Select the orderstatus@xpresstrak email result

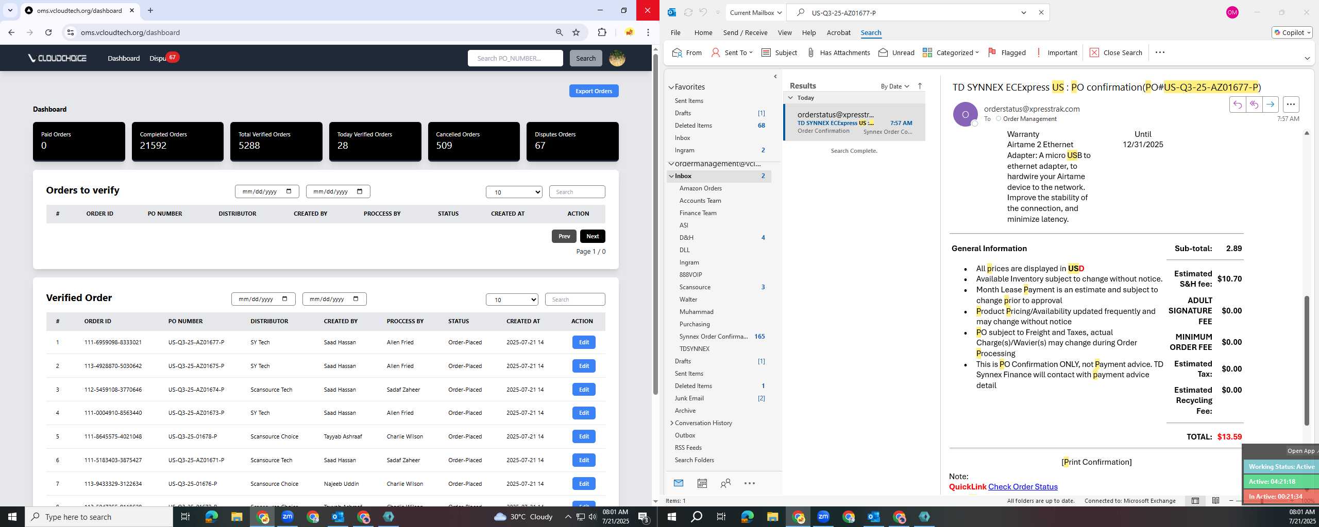(854, 122)
